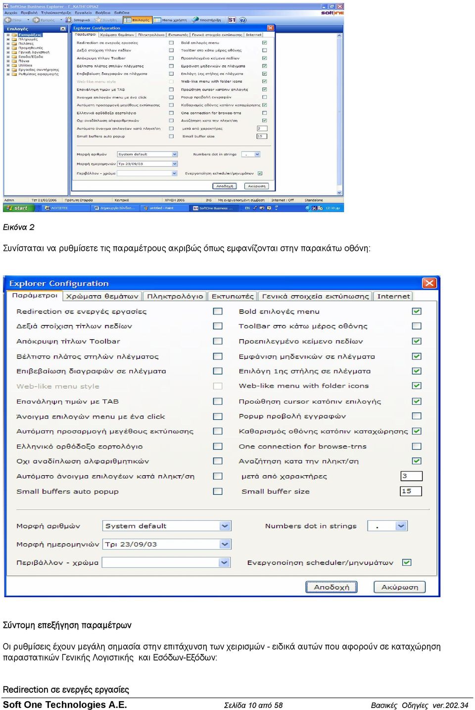Image resolution: width=475 pixels, height=710 pixels.
Task: Toggle Ενεργοποίηση scheduler/μηνυμάτων in large dialog
Action: tap(407, 562)
